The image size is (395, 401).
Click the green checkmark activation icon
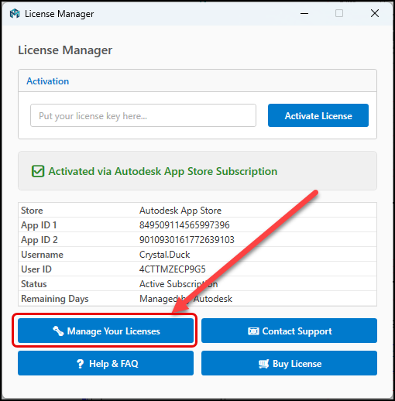pos(38,171)
